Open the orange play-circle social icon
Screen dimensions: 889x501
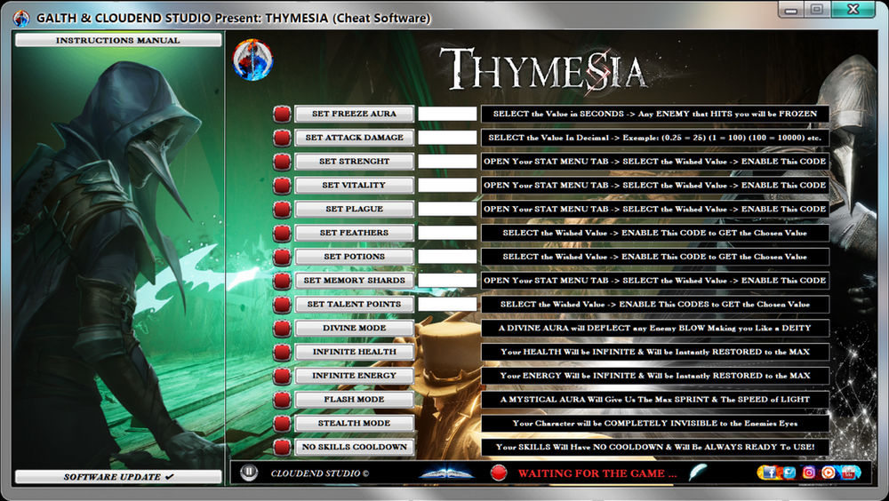point(829,472)
